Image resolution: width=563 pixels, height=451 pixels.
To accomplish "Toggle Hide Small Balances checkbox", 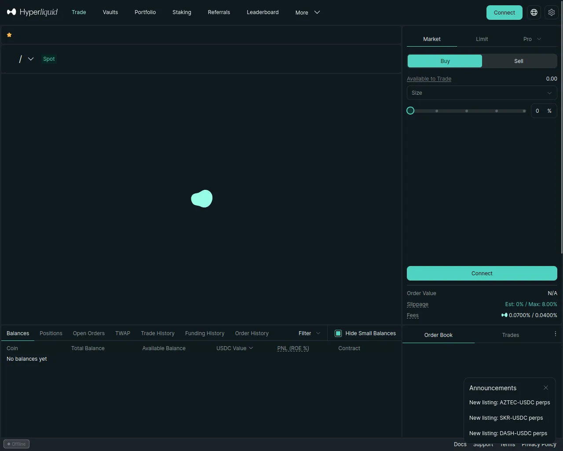I will pos(338,333).
